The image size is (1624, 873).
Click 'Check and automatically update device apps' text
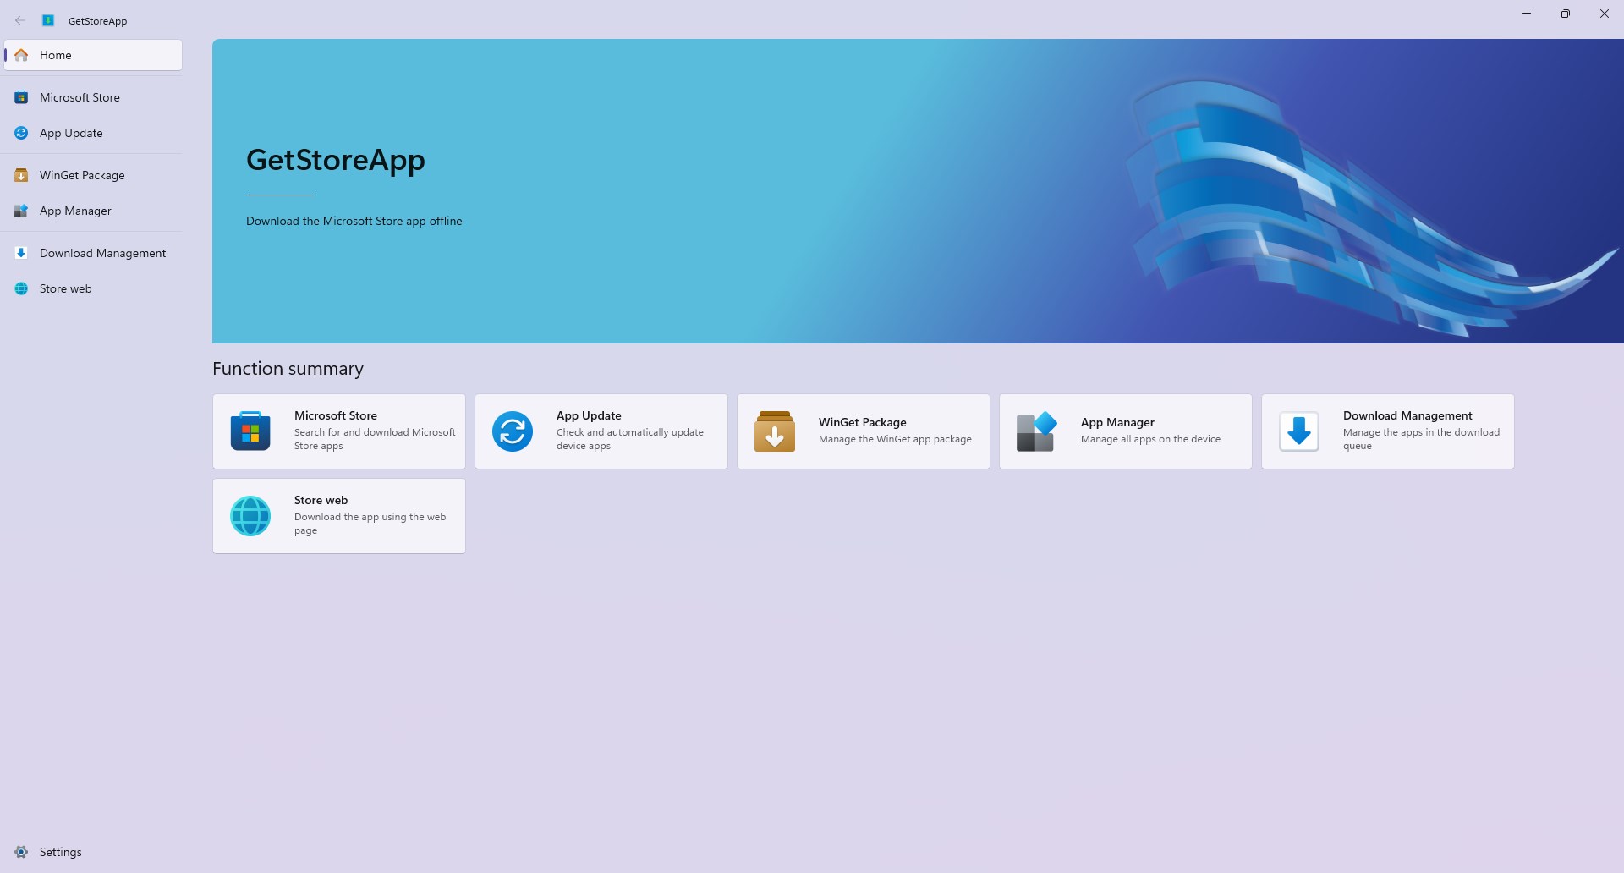[630, 439]
